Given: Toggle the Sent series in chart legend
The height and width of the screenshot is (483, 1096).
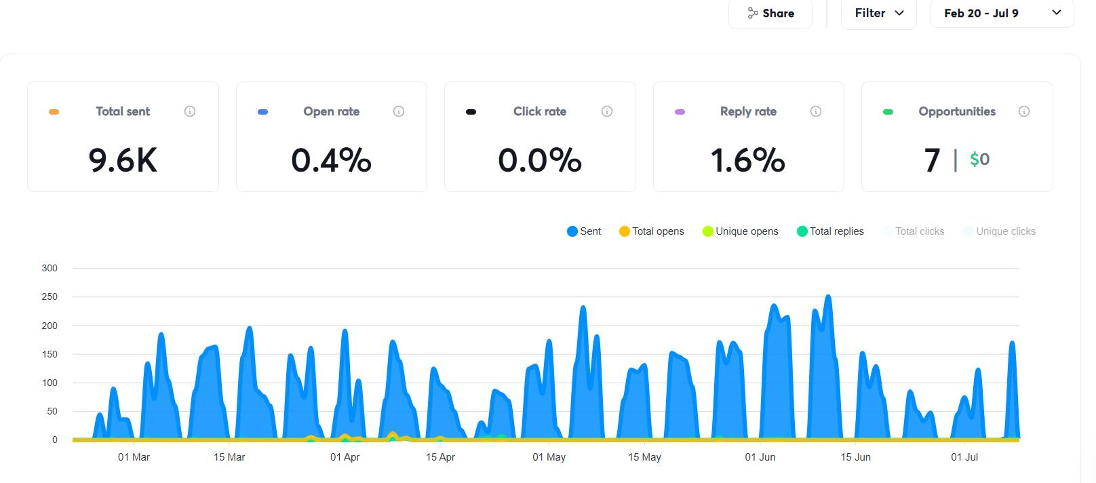Looking at the screenshot, I should [584, 231].
